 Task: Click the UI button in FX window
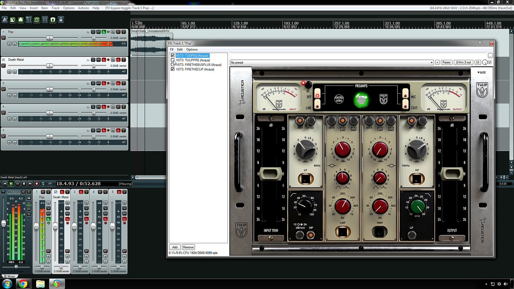[x=477, y=63]
